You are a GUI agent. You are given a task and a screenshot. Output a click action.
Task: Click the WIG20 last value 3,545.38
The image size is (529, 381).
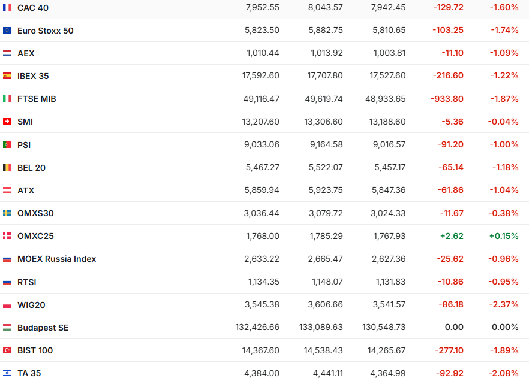point(262,304)
